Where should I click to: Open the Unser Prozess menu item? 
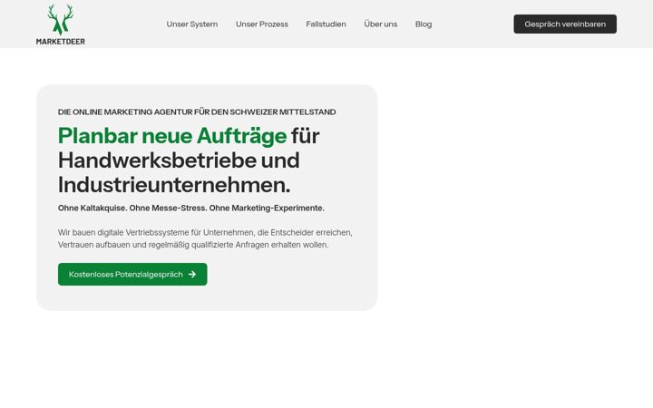[262, 24]
